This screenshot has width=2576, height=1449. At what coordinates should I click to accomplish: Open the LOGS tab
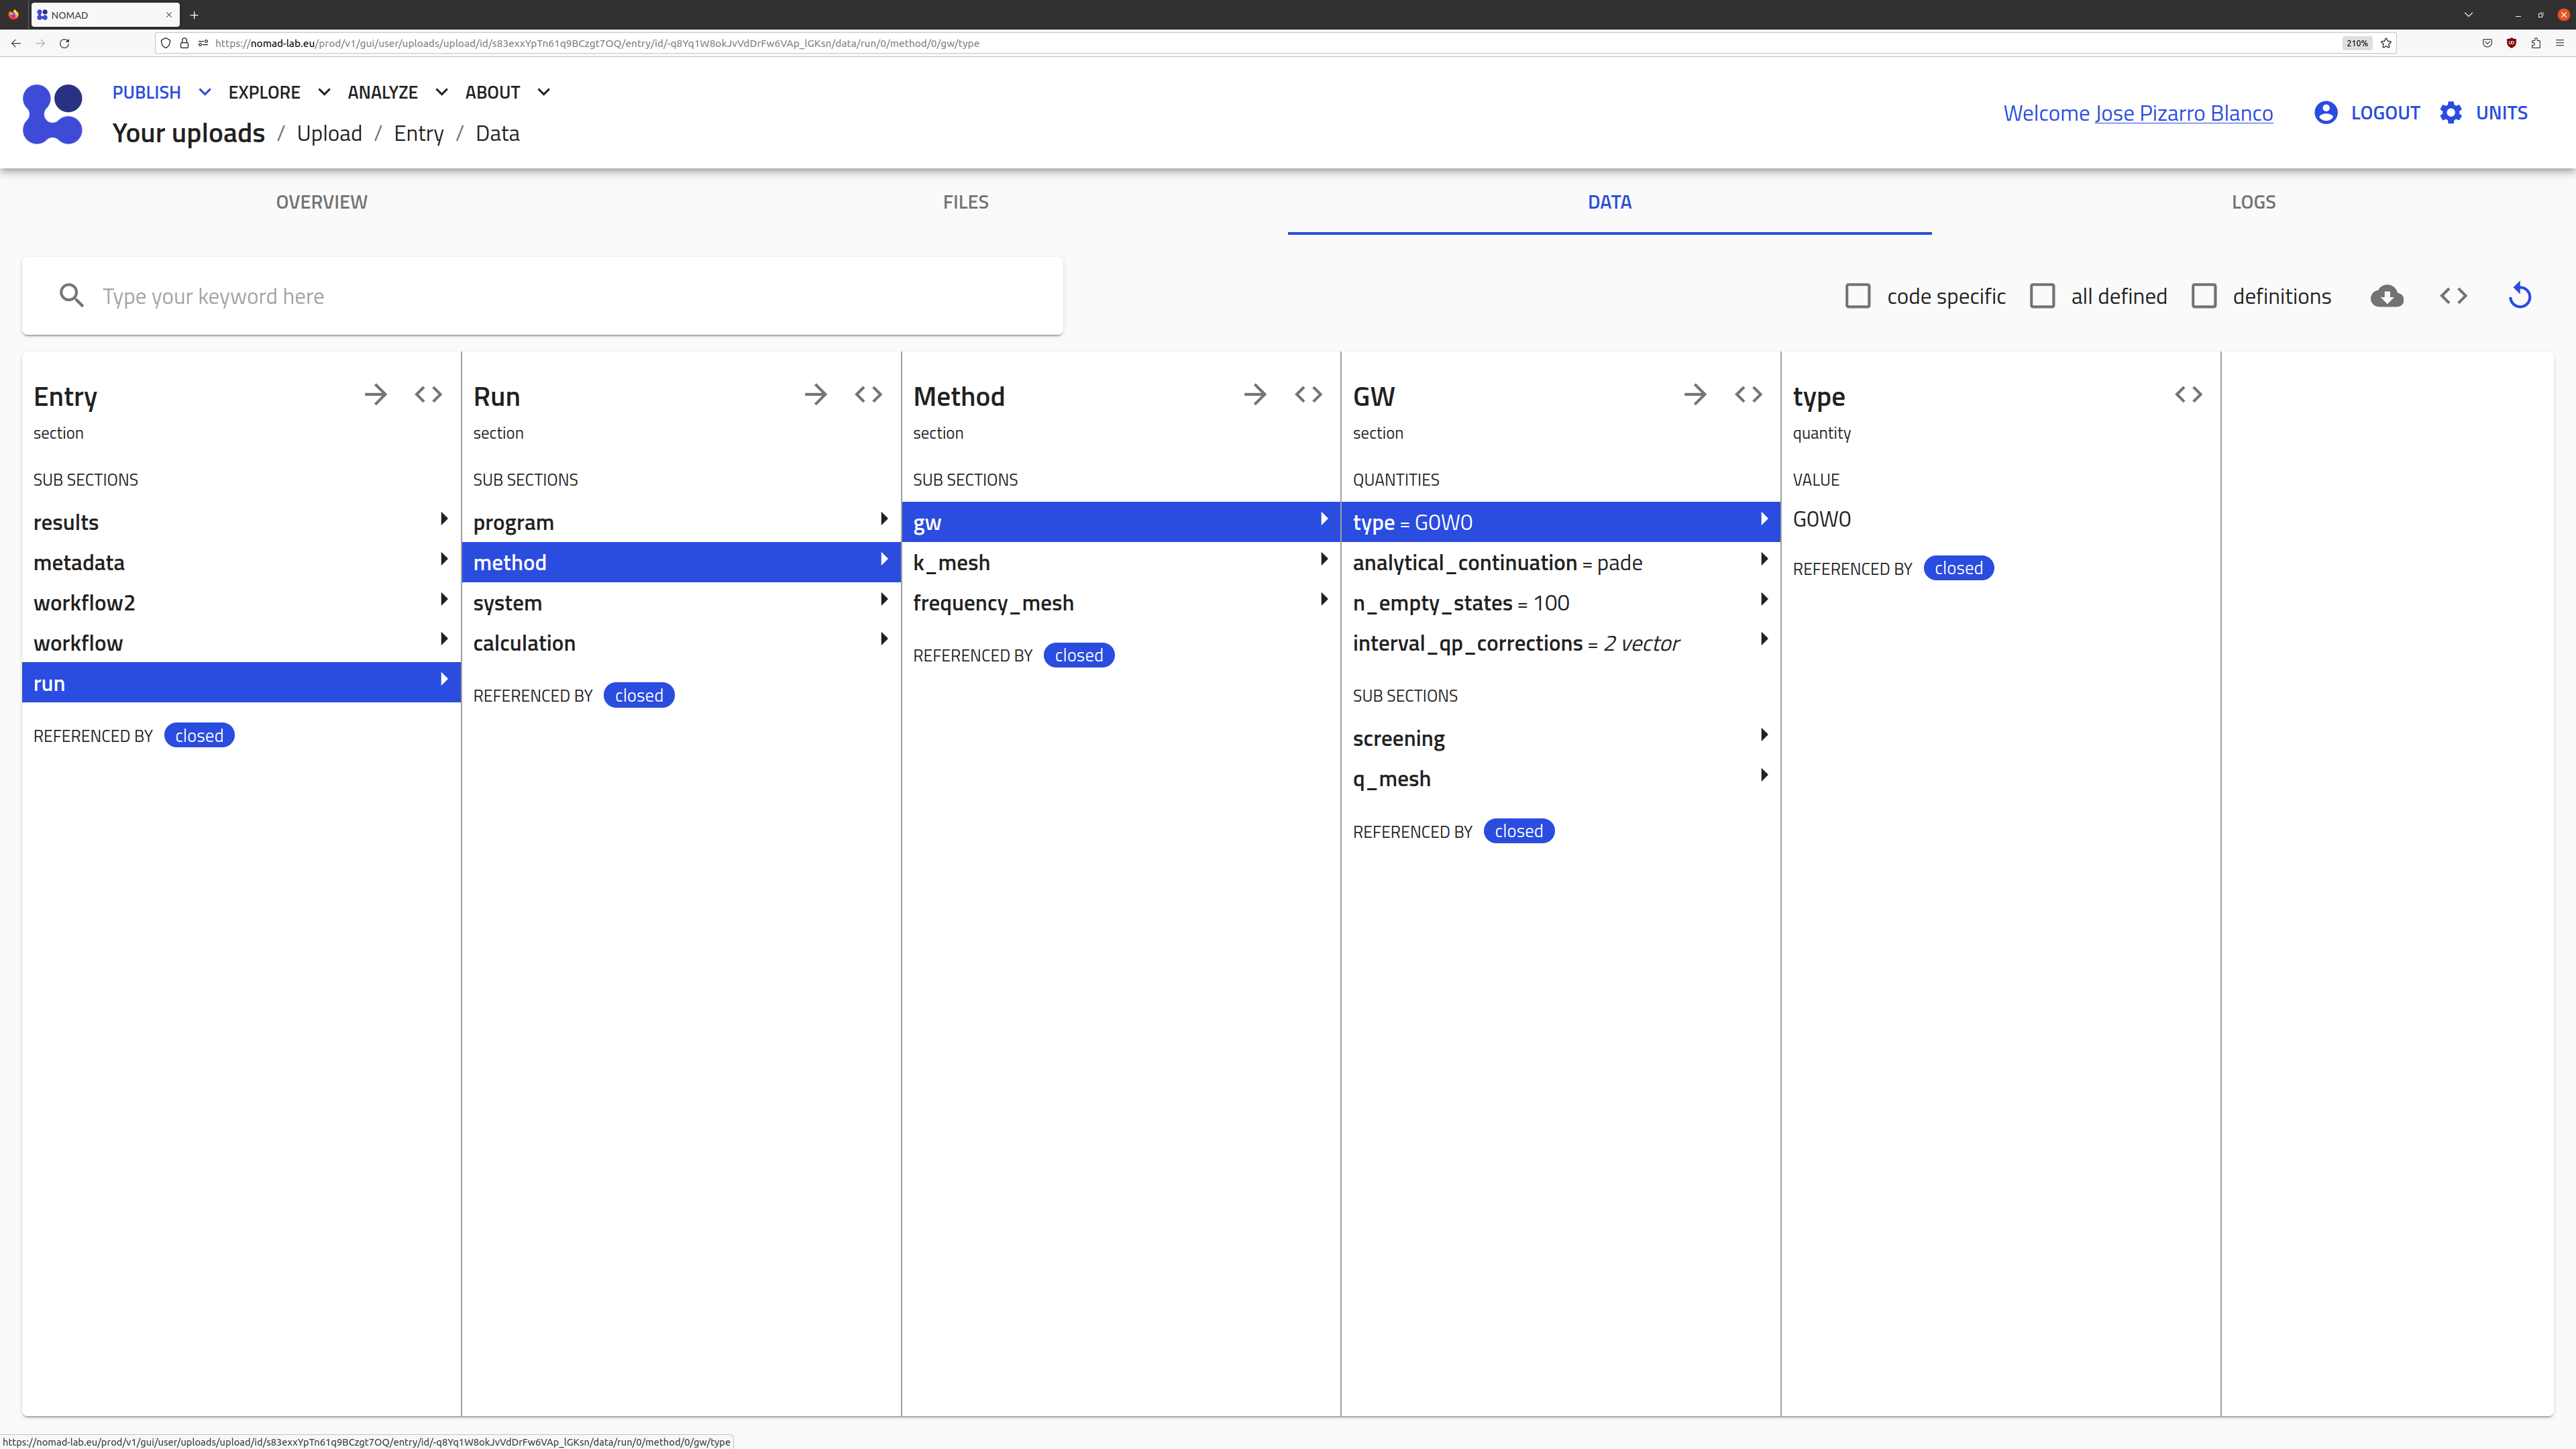(x=2252, y=202)
